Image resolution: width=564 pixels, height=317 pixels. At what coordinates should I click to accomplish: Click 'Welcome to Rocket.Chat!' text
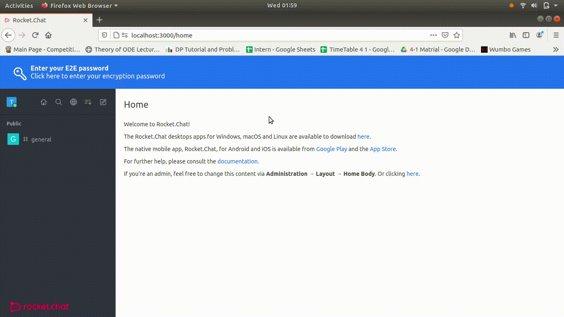point(157,124)
